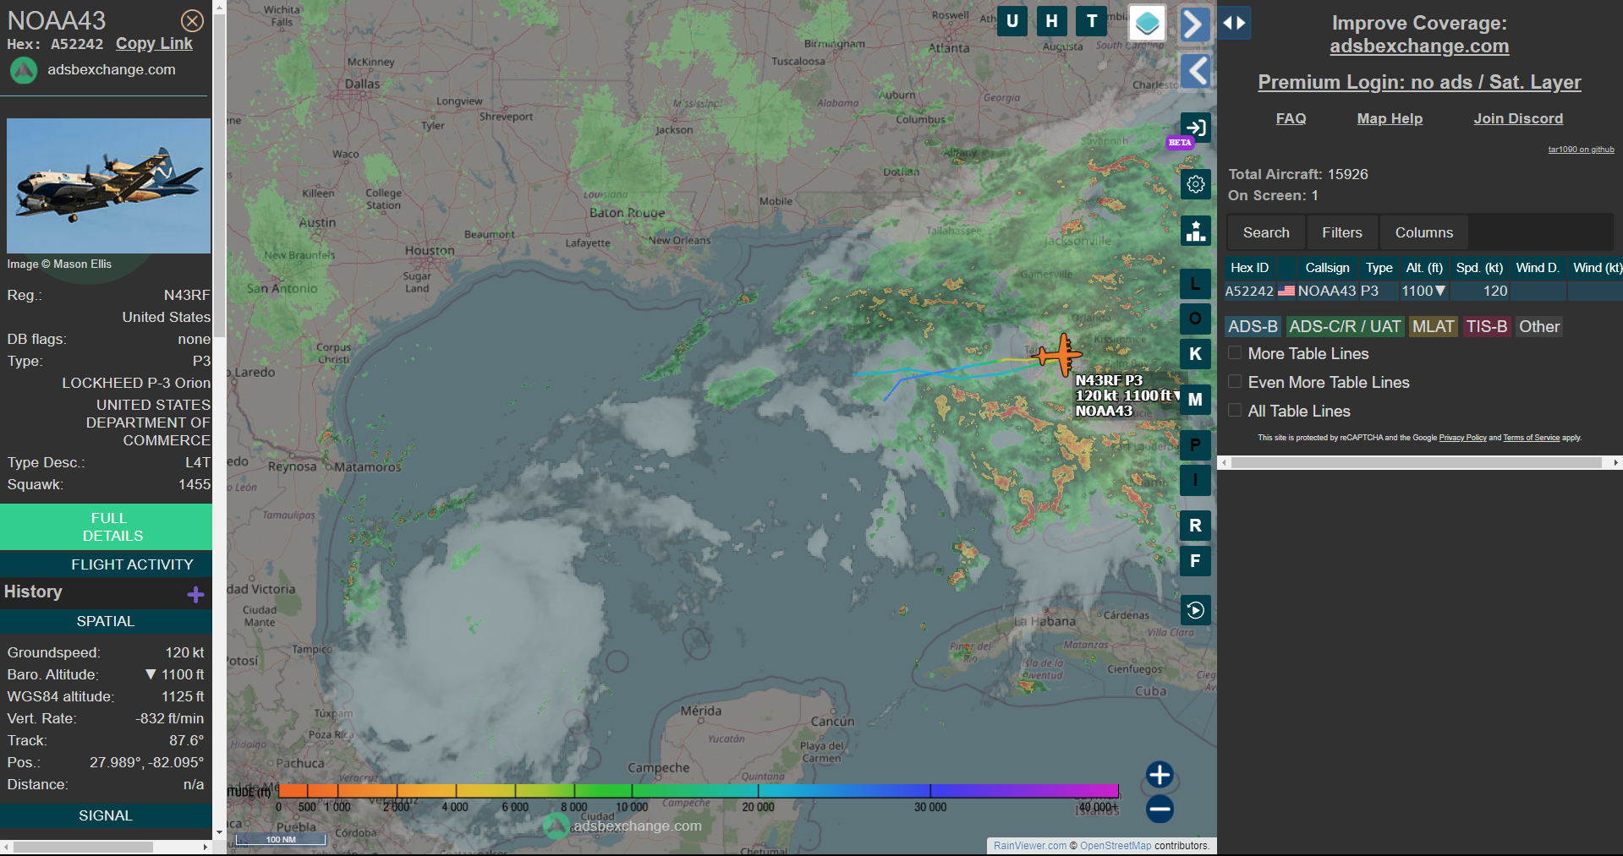Open the Map Help link
This screenshot has height=856, width=1623.
1390,119
